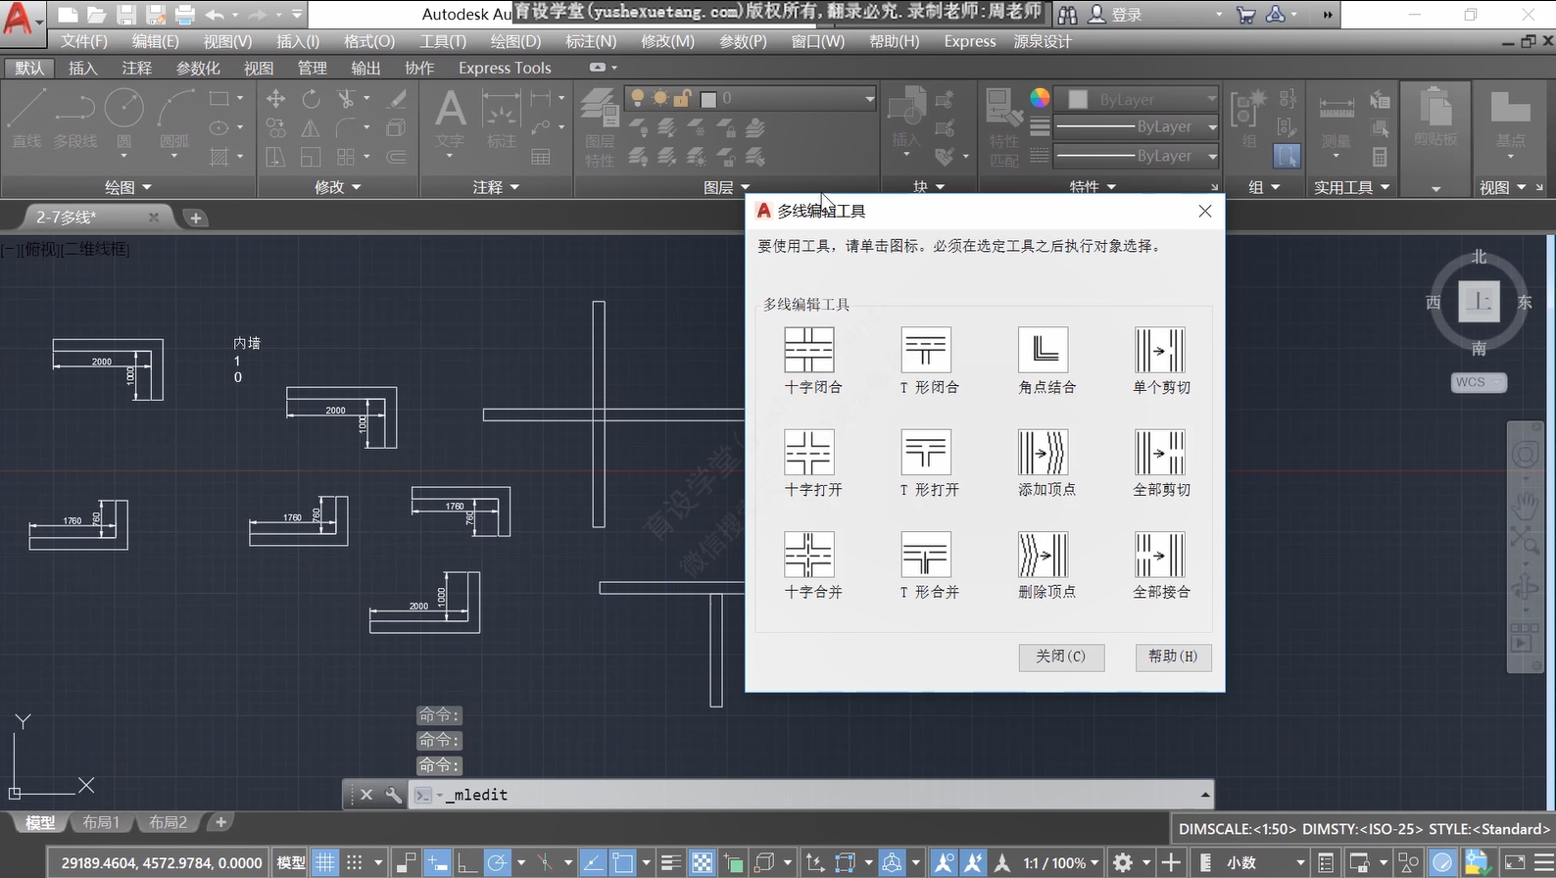1556x878 pixels.
Task: Toggle polar tracking in status bar
Action: tap(498, 862)
